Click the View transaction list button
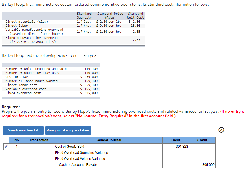This screenshot has height=182, width=246. (23, 130)
